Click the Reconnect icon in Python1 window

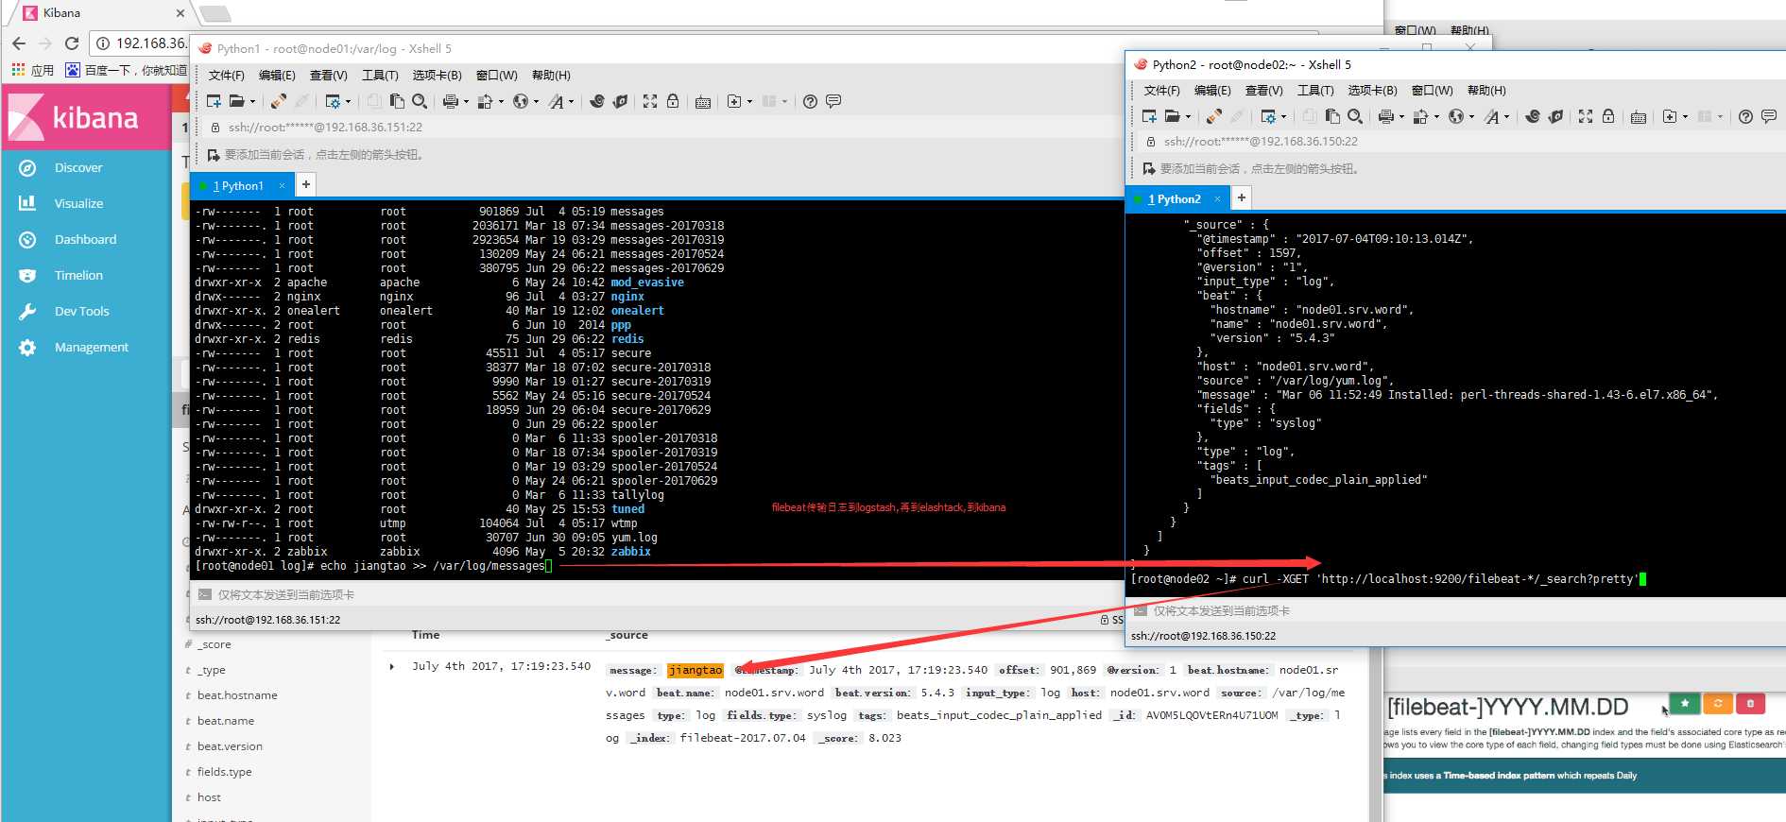tap(279, 101)
